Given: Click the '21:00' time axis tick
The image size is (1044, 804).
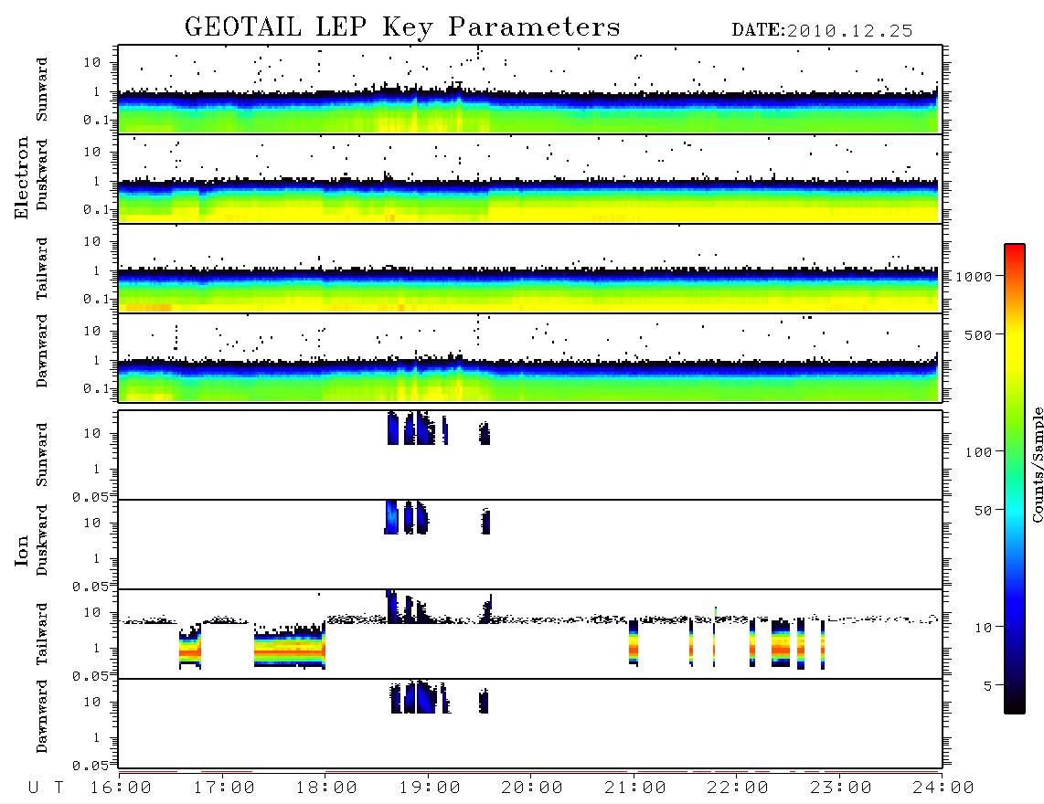Looking at the screenshot, I should click(635, 788).
